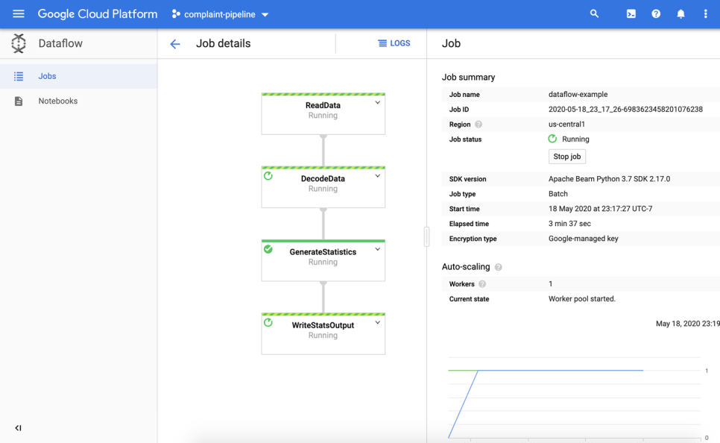Open the hamburger navigation menu
Viewport: 720px width, 443px height.
(19, 13)
